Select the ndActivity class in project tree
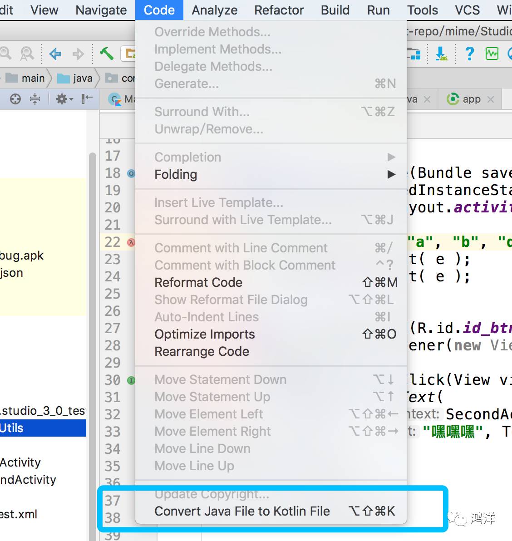 28,480
